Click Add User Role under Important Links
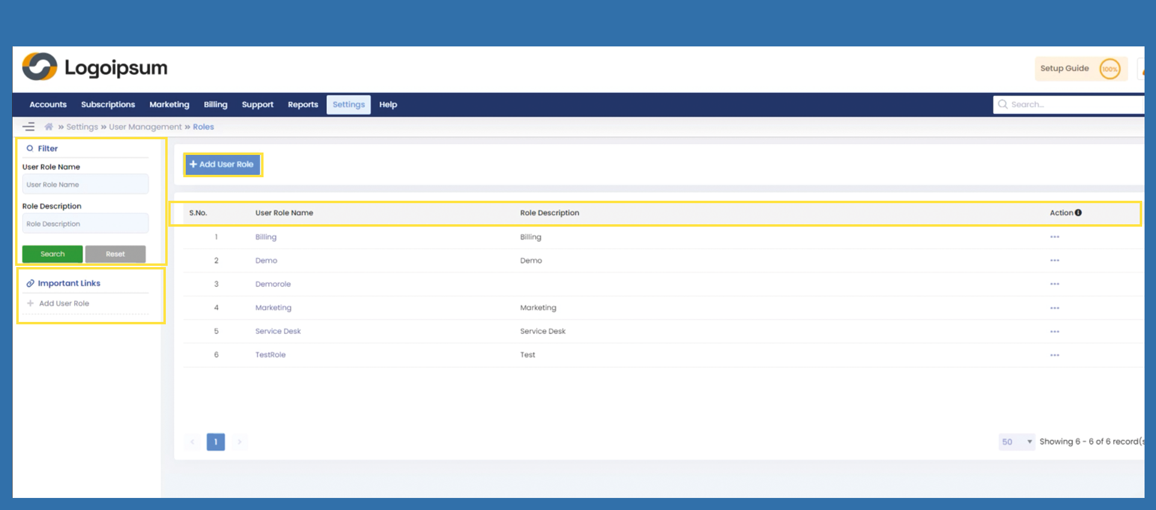This screenshot has height=510, width=1156. point(64,303)
